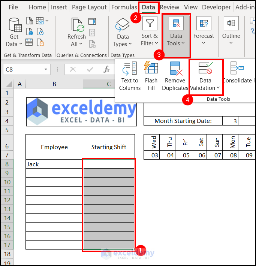This screenshot has width=256, height=266.
Task: Expand the Outline dropdown arrow
Action: pos(231,43)
